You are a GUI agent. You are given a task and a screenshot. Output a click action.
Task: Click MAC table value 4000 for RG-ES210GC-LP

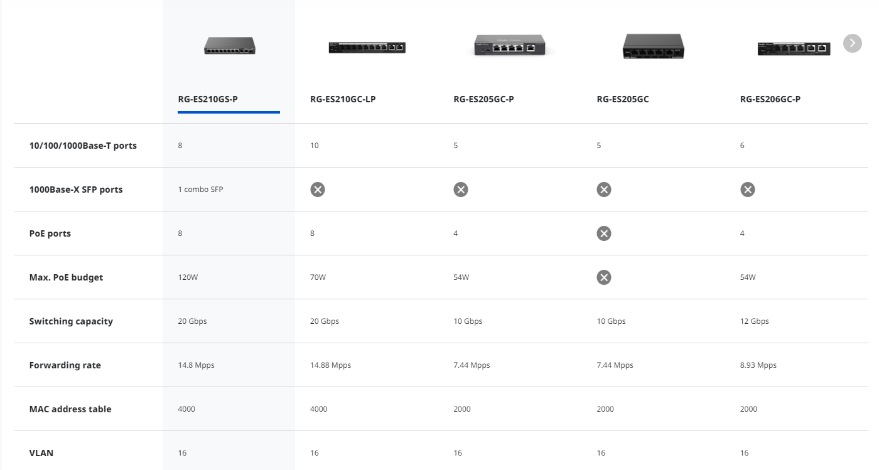(x=319, y=409)
